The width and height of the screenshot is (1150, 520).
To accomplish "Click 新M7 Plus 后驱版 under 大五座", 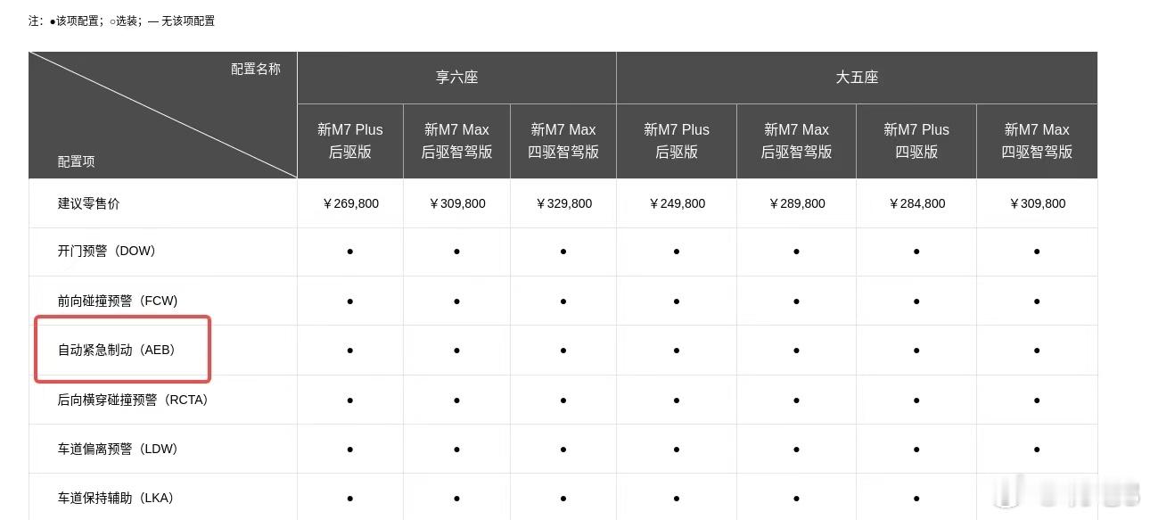I will coord(677,141).
